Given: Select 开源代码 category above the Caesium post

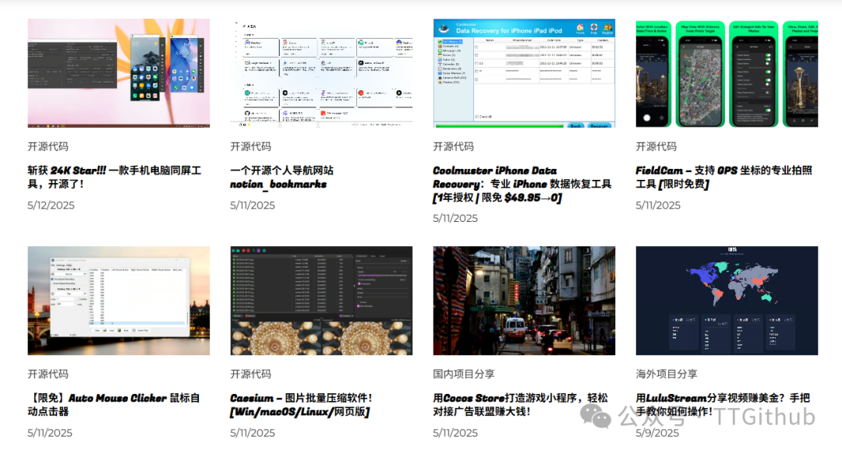Looking at the screenshot, I should [250, 374].
